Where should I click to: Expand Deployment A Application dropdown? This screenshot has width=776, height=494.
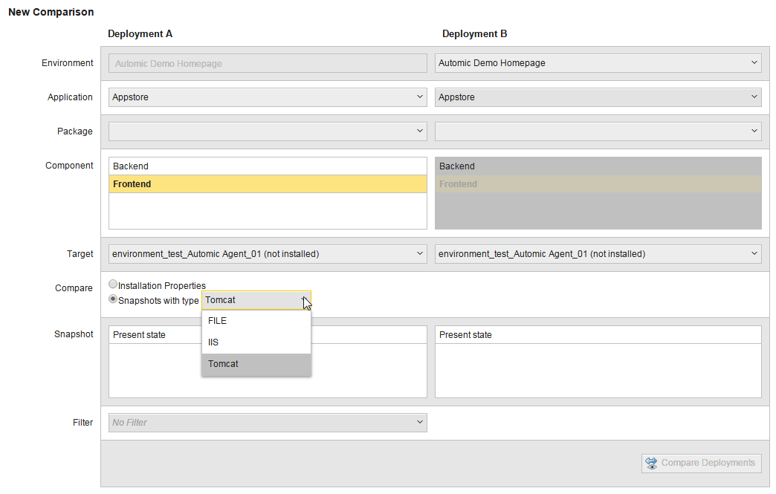tap(268, 97)
